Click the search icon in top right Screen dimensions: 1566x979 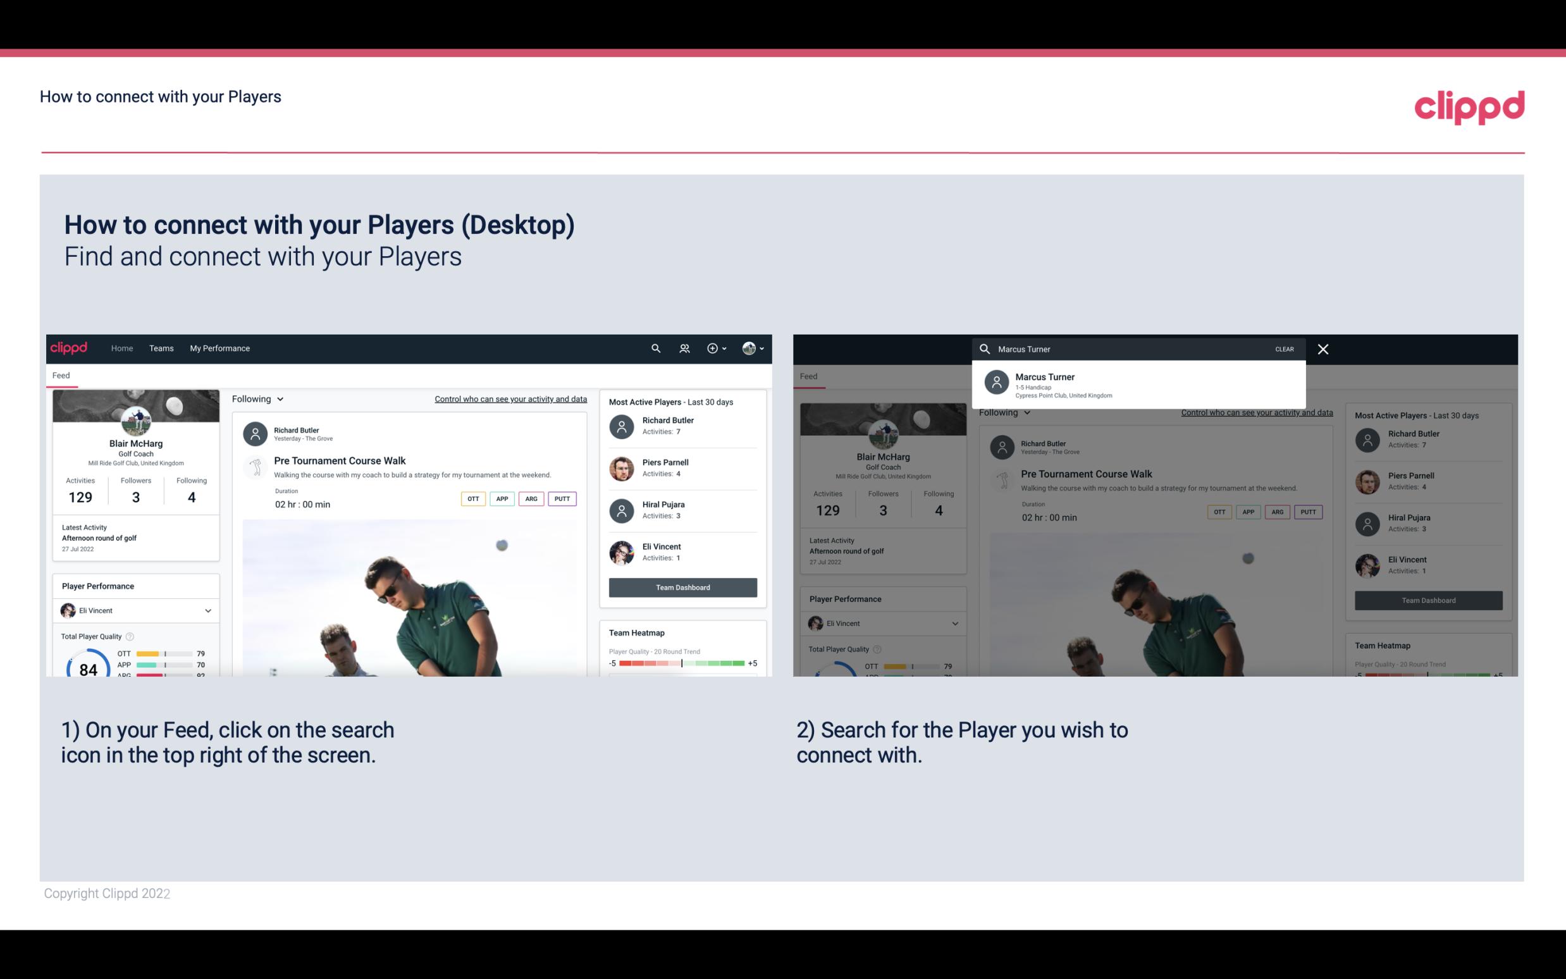point(654,347)
